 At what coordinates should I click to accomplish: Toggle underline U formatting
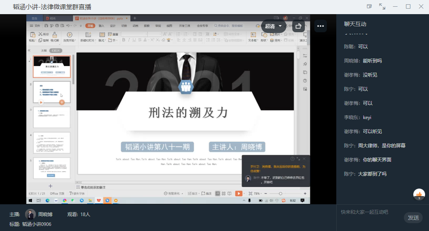pyautogui.click(x=134, y=40)
